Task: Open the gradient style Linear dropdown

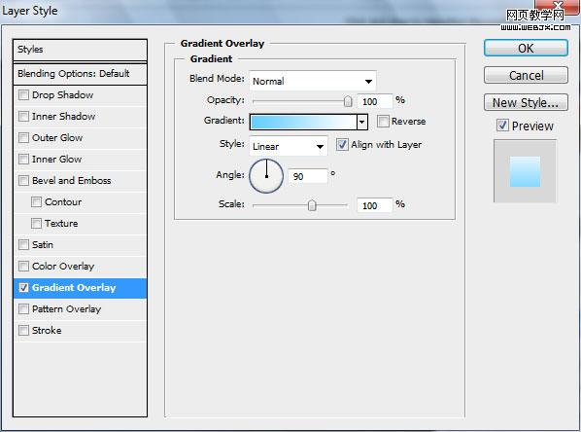Action: 289,146
